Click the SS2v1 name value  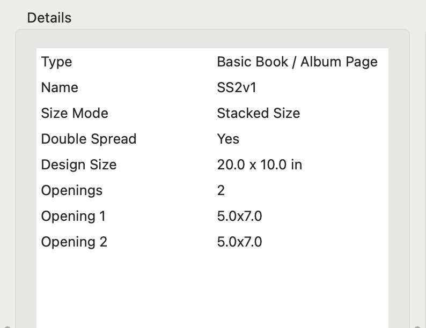coord(237,87)
